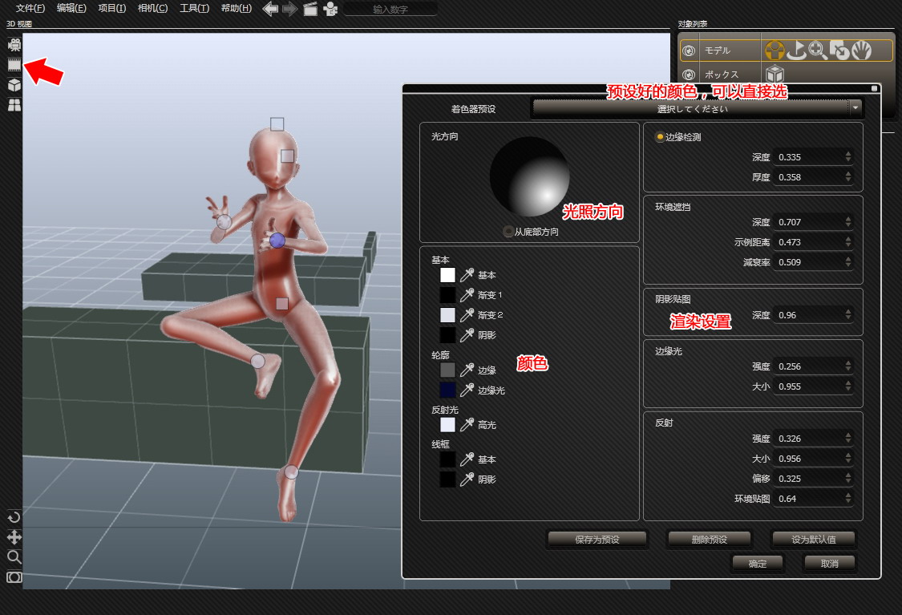Click the film strip icon in left toolbar

pyautogui.click(x=14, y=64)
